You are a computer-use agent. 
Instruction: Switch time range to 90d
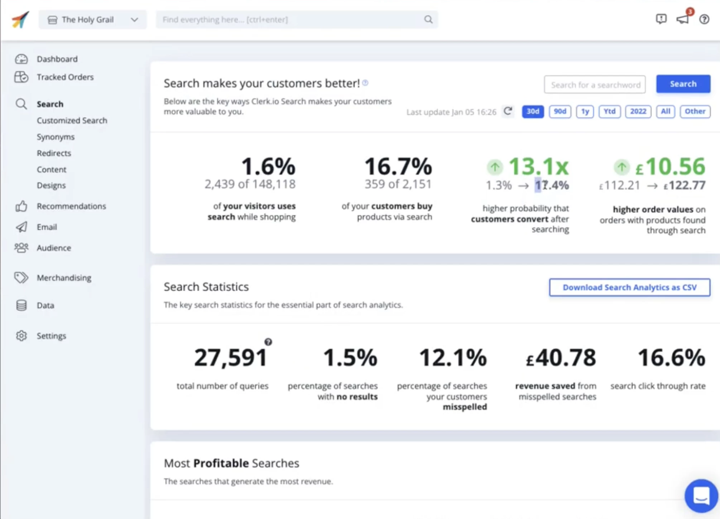[x=560, y=111]
